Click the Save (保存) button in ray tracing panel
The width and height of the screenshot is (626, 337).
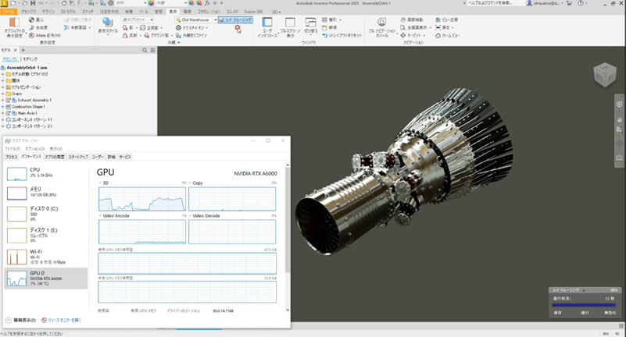click(558, 313)
